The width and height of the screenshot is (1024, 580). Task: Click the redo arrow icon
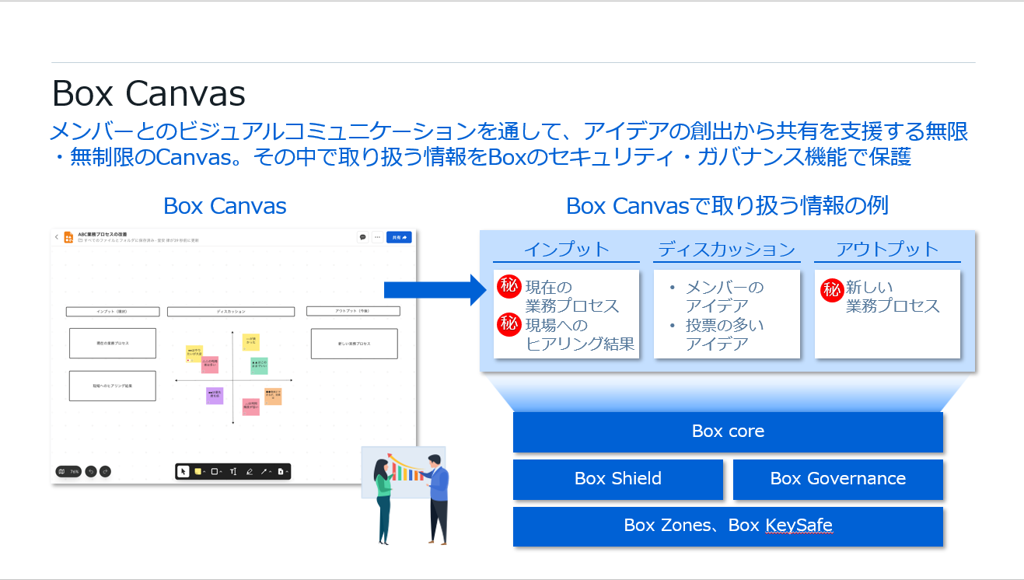tap(105, 471)
